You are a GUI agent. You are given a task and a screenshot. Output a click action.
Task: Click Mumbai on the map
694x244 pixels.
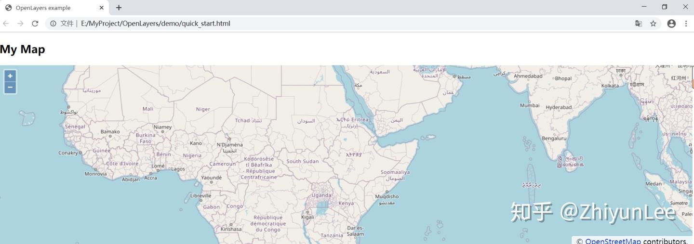[x=529, y=105]
